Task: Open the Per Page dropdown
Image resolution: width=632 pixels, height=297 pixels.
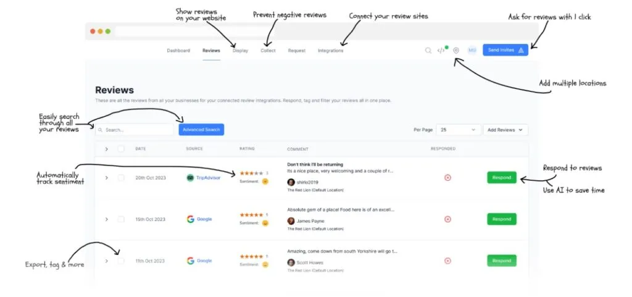Action: (x=459, y=130)
